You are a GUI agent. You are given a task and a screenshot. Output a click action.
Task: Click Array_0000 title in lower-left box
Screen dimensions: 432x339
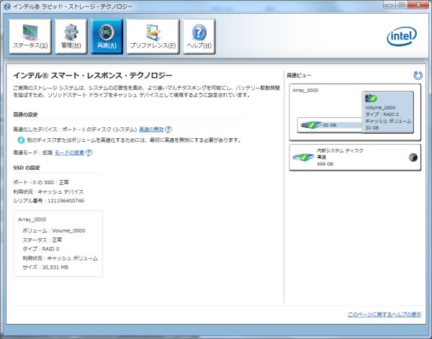click(x=32, y=220)
